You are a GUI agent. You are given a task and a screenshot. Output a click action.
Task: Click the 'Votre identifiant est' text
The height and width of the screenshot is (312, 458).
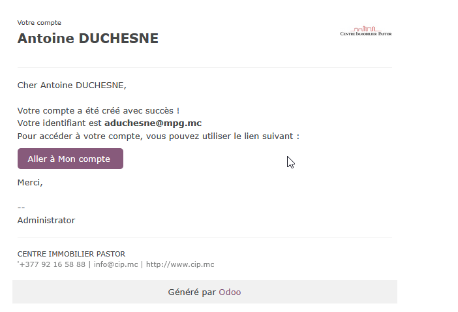click(60, 123)
